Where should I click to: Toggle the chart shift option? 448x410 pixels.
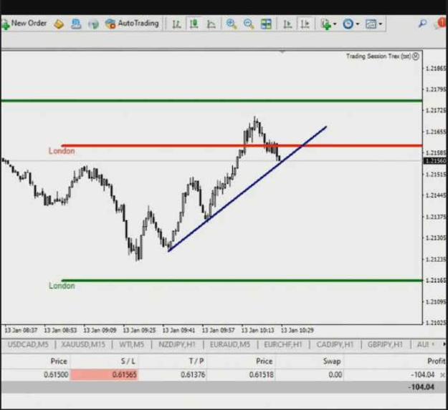[305, 24]
